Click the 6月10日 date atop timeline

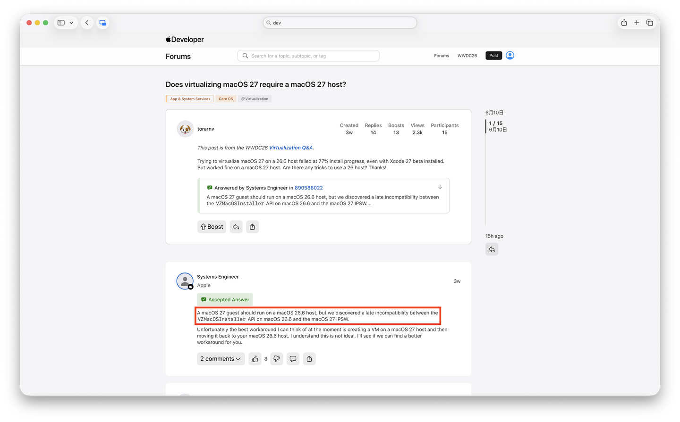[494, 113]
